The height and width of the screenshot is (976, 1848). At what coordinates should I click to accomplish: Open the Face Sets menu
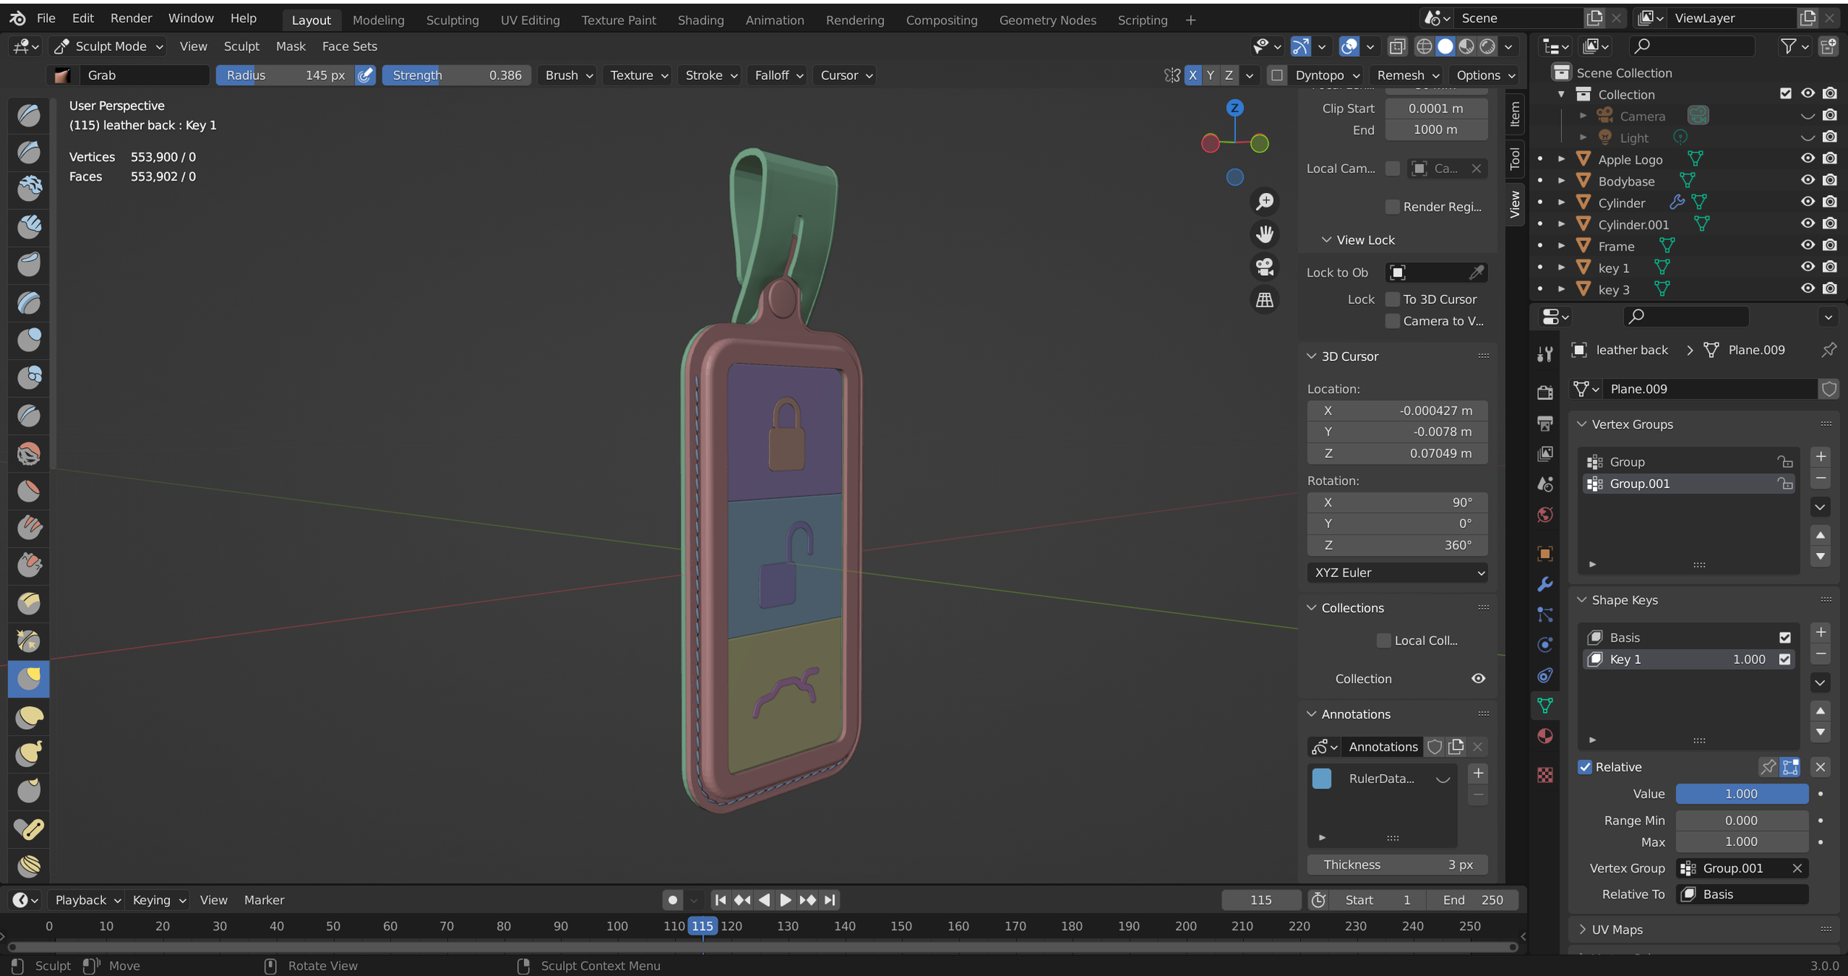pos(349,46)
